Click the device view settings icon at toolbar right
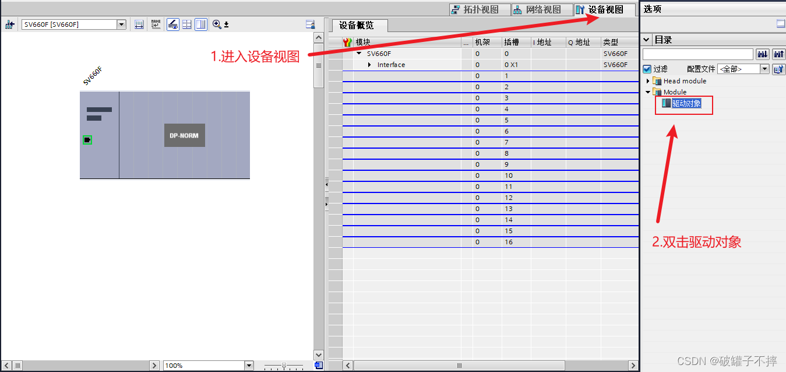 [311, 24]
